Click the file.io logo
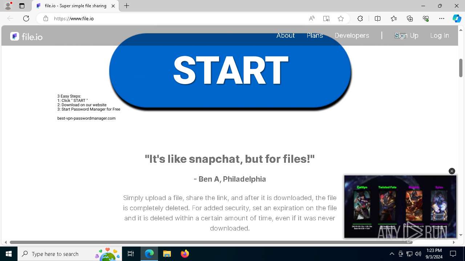This screenshot has width=465, height=261. tap(26, 36)
